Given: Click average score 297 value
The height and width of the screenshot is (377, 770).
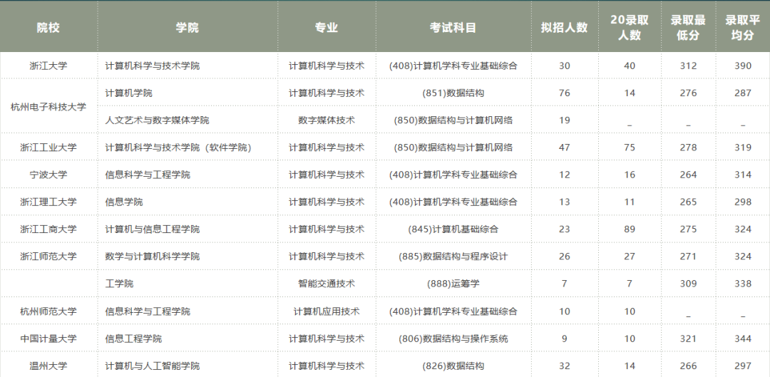Looking at the screenshot, I should click(742, 366).
